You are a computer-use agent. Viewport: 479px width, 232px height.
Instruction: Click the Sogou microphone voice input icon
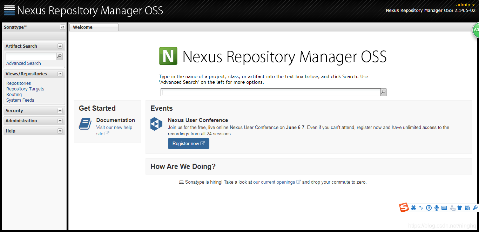click(437, 208)
